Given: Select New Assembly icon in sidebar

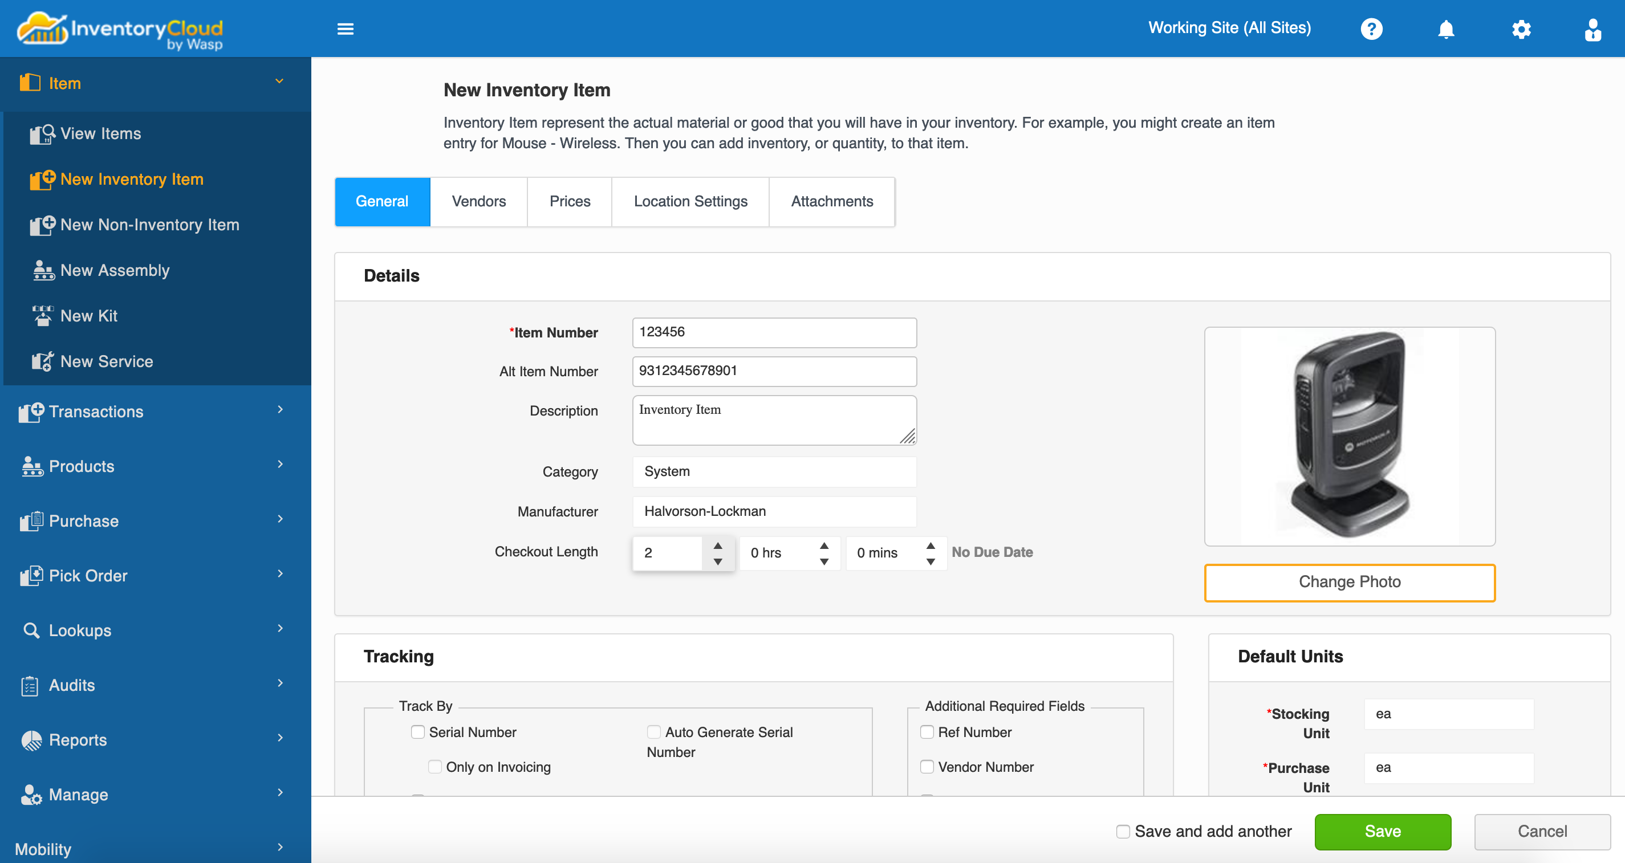Looking at the screenshot, I should point(43,271).
